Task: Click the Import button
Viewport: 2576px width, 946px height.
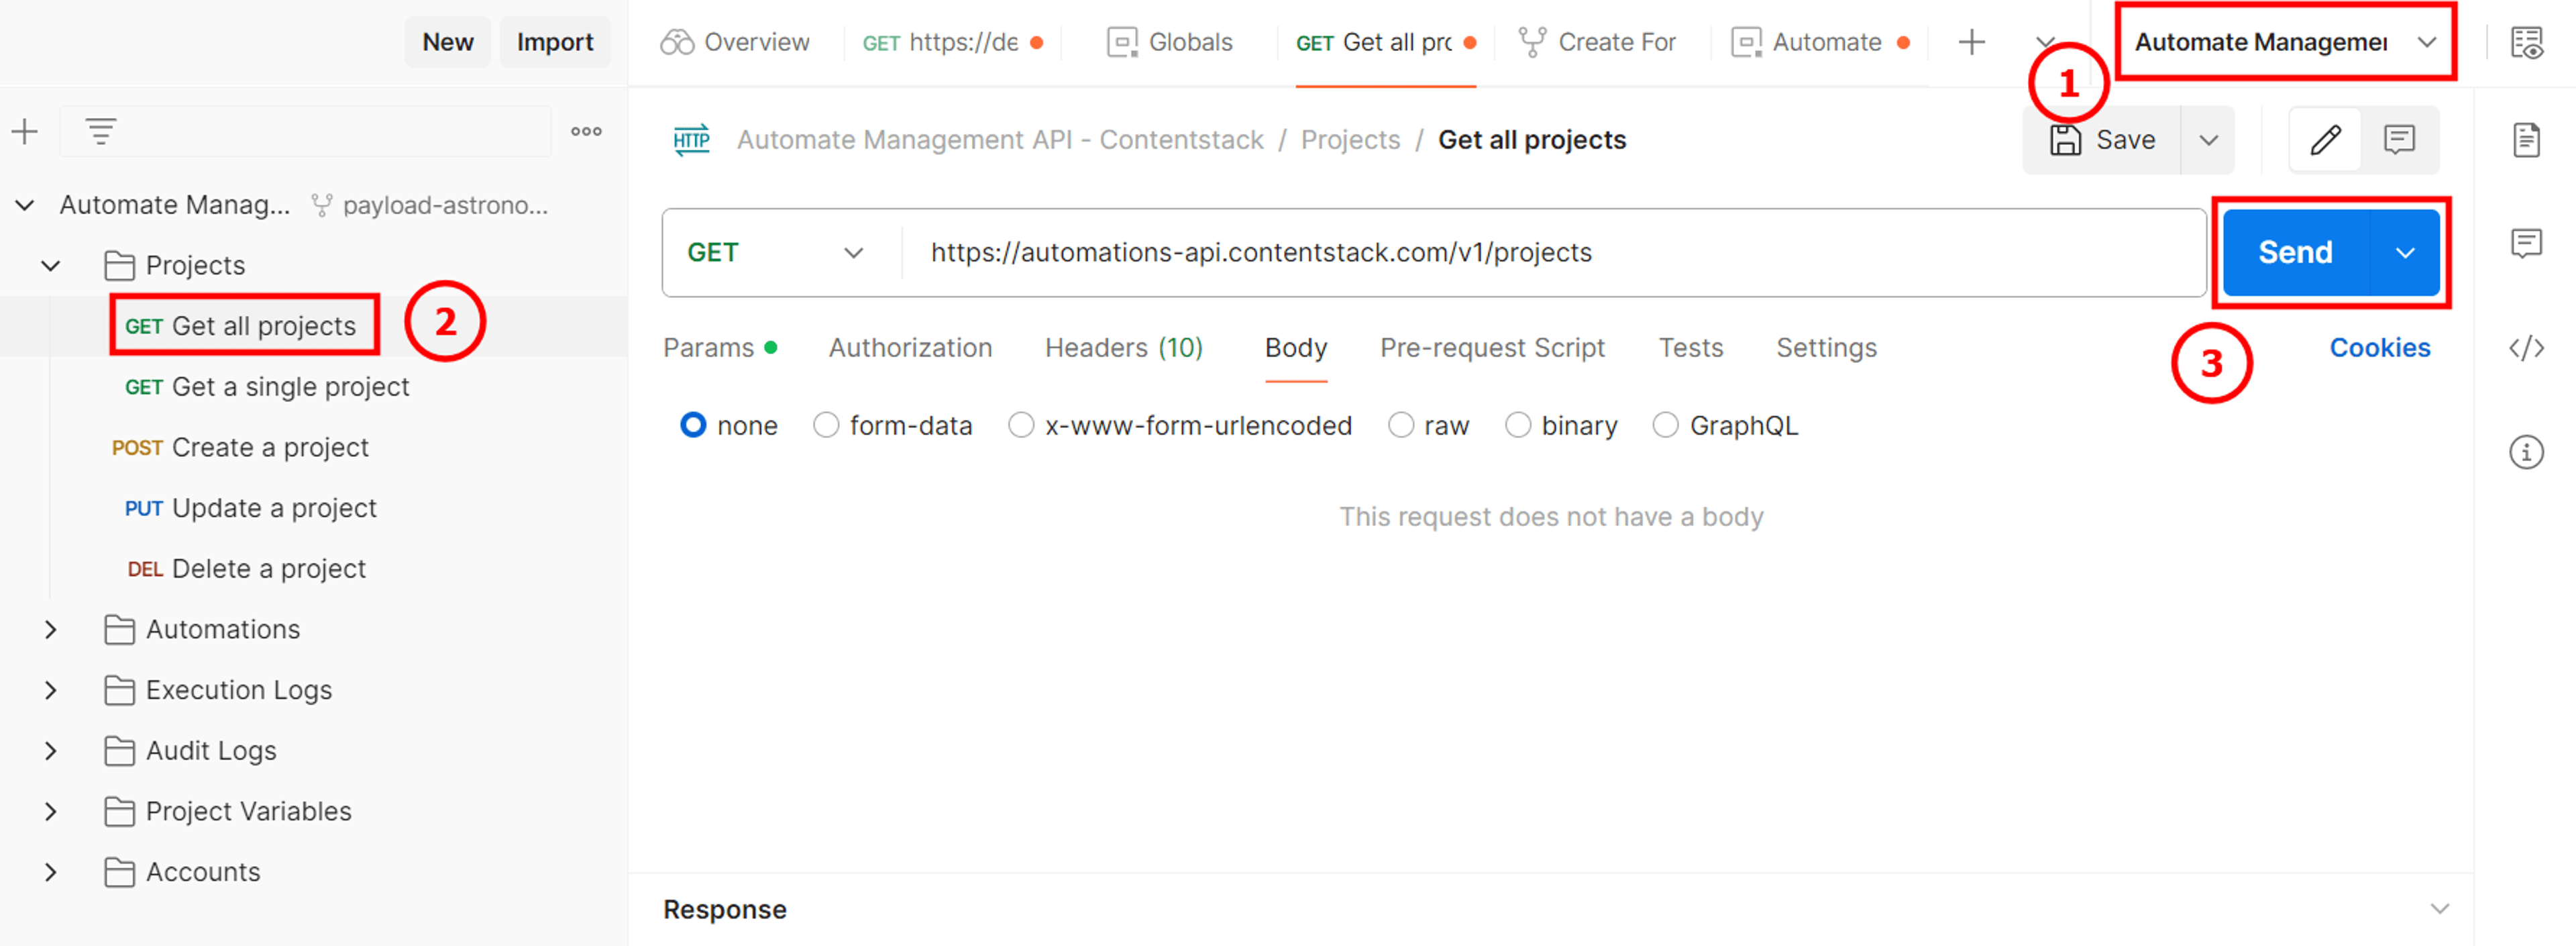Action: 555,42
